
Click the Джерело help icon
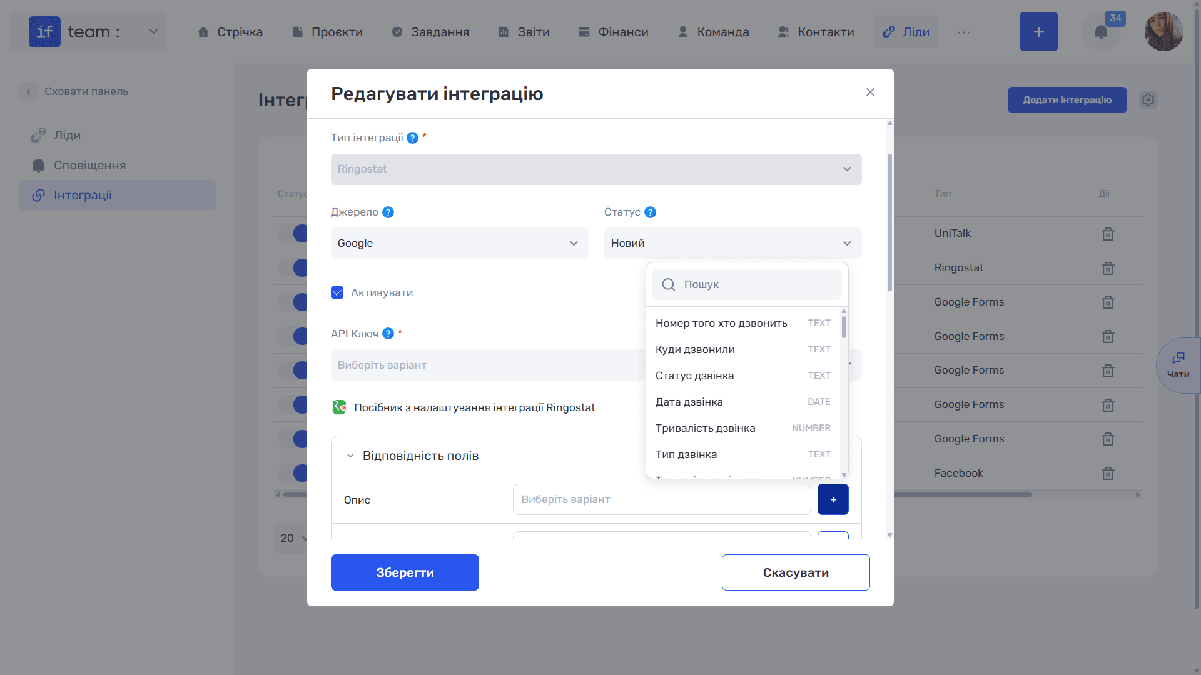click(388, 212)
